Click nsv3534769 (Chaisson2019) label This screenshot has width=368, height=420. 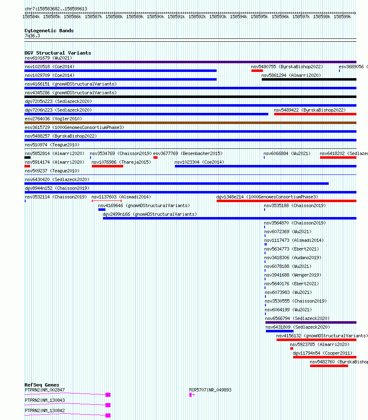[121, 153]
